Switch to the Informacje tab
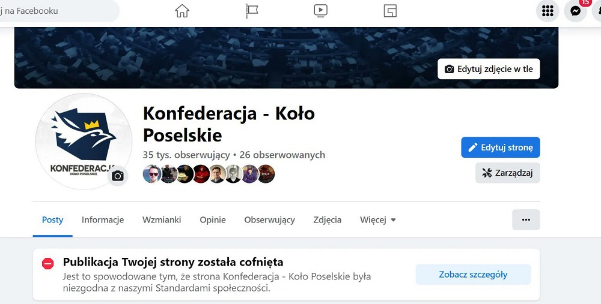601x304 pixels. coord(103,220)
